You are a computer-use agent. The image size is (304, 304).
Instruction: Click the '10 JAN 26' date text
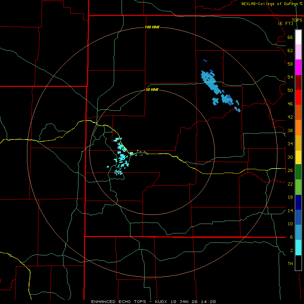click(184, 302)
